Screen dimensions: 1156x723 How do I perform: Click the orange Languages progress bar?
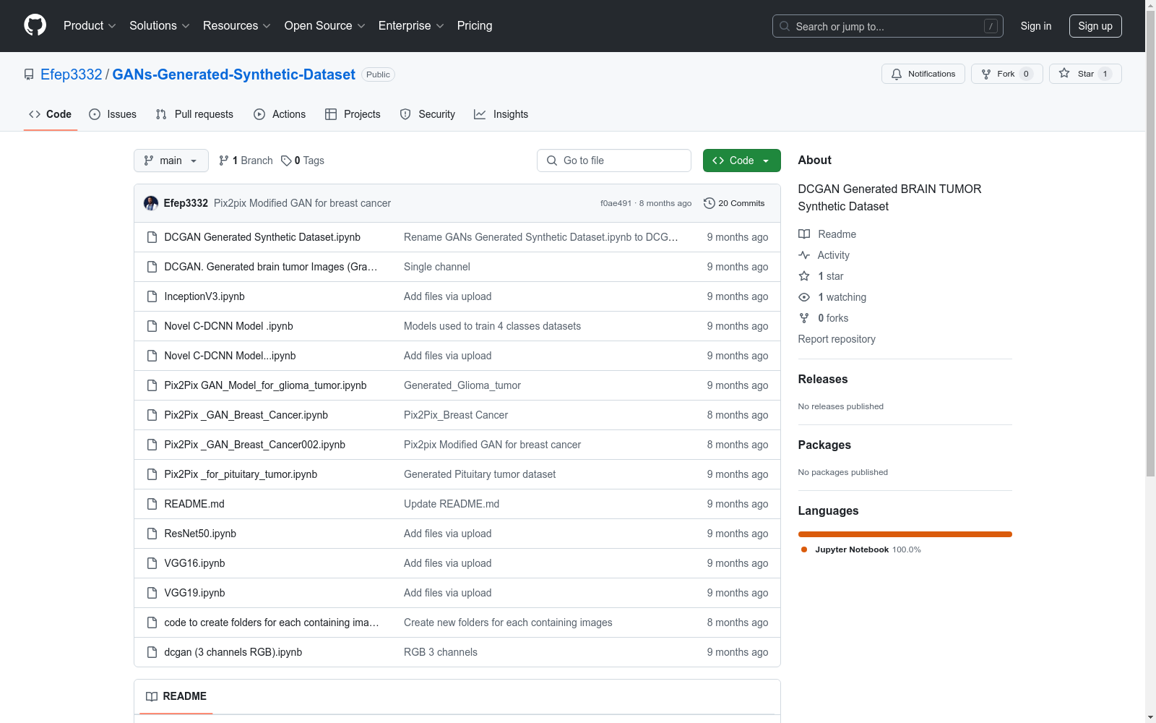pyautogui.click(x=905, y=534)
